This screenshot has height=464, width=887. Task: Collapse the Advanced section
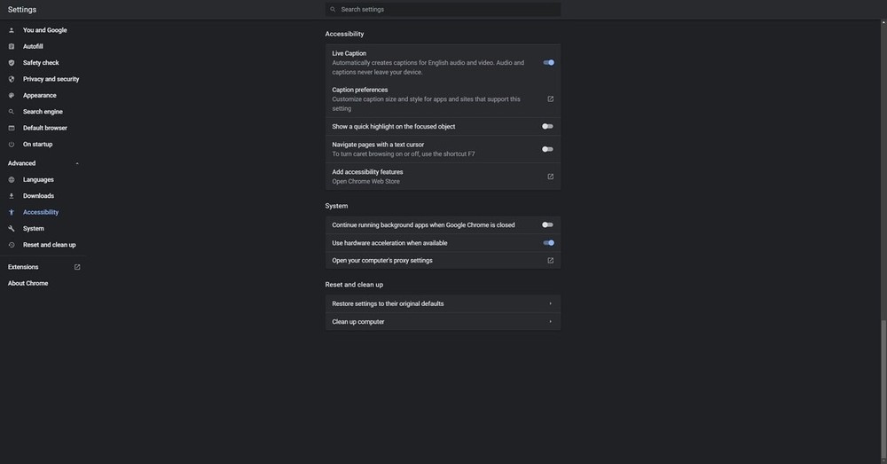(x=77, y=163)
